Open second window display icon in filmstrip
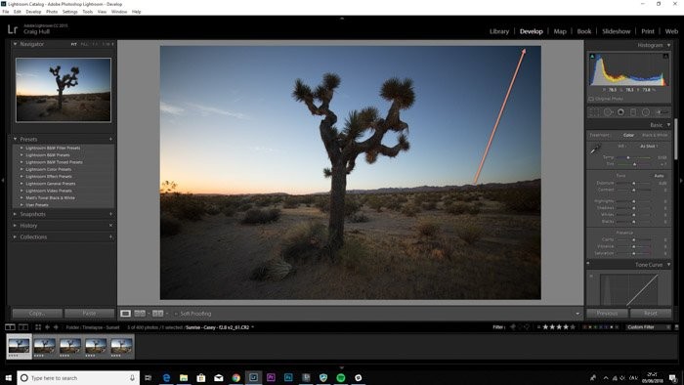Image resolution: width=684 pixels, height=385 pixels. pyautogui.click(x=23, y=327)
